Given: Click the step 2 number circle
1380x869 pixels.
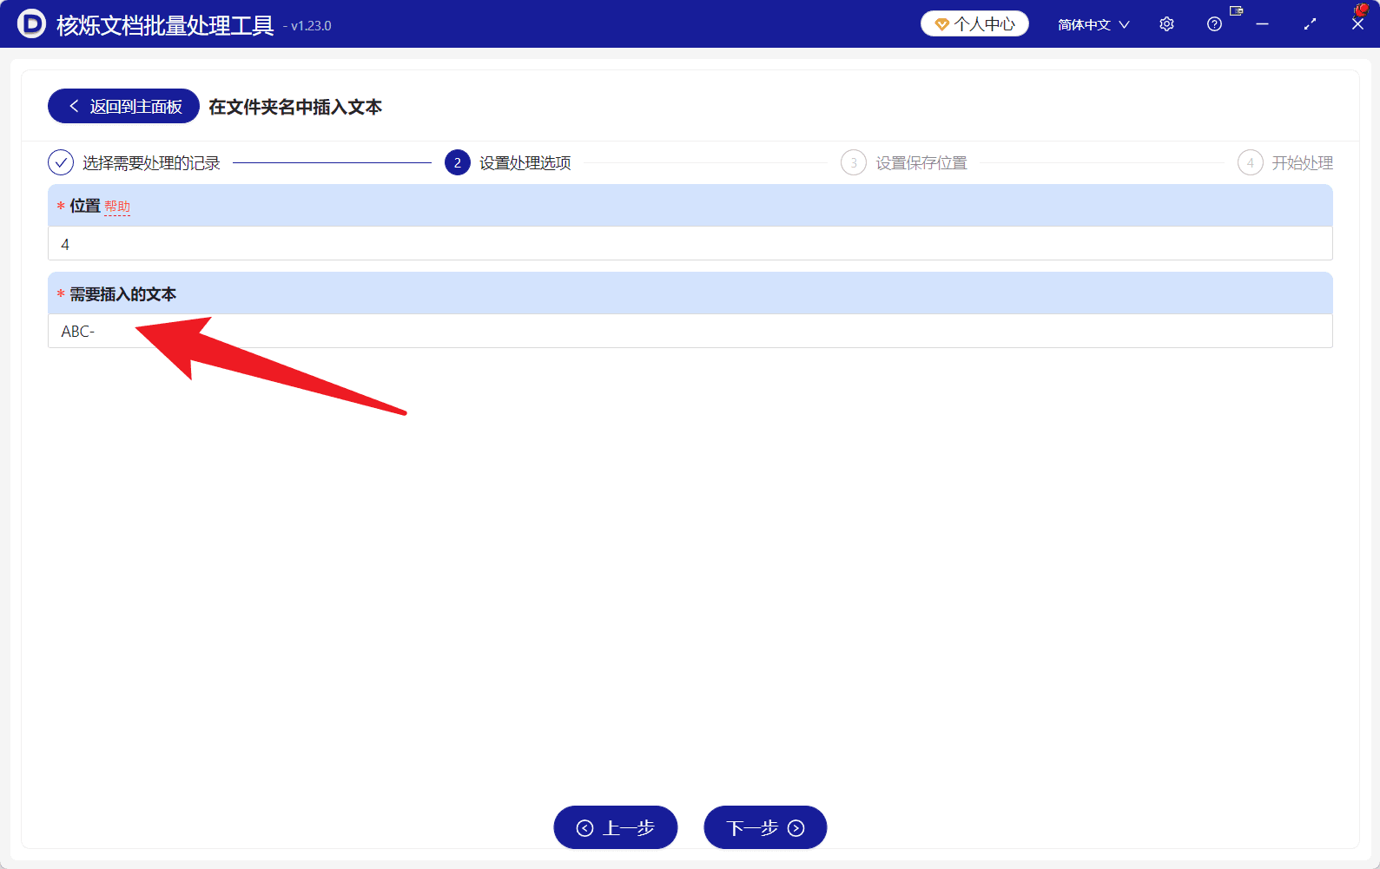Looking at the screenshot, I should pos(458,162).
